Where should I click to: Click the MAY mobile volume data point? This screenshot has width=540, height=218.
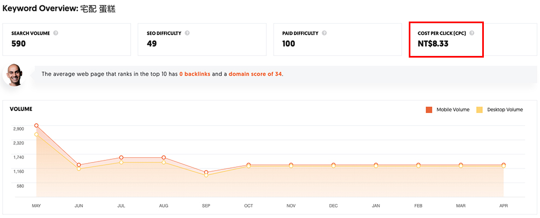pos(37,125)
